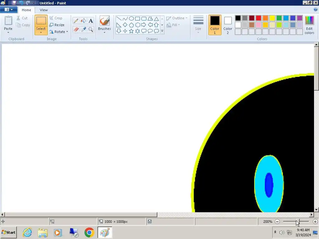Click the Crop button

tap(56, 18)
